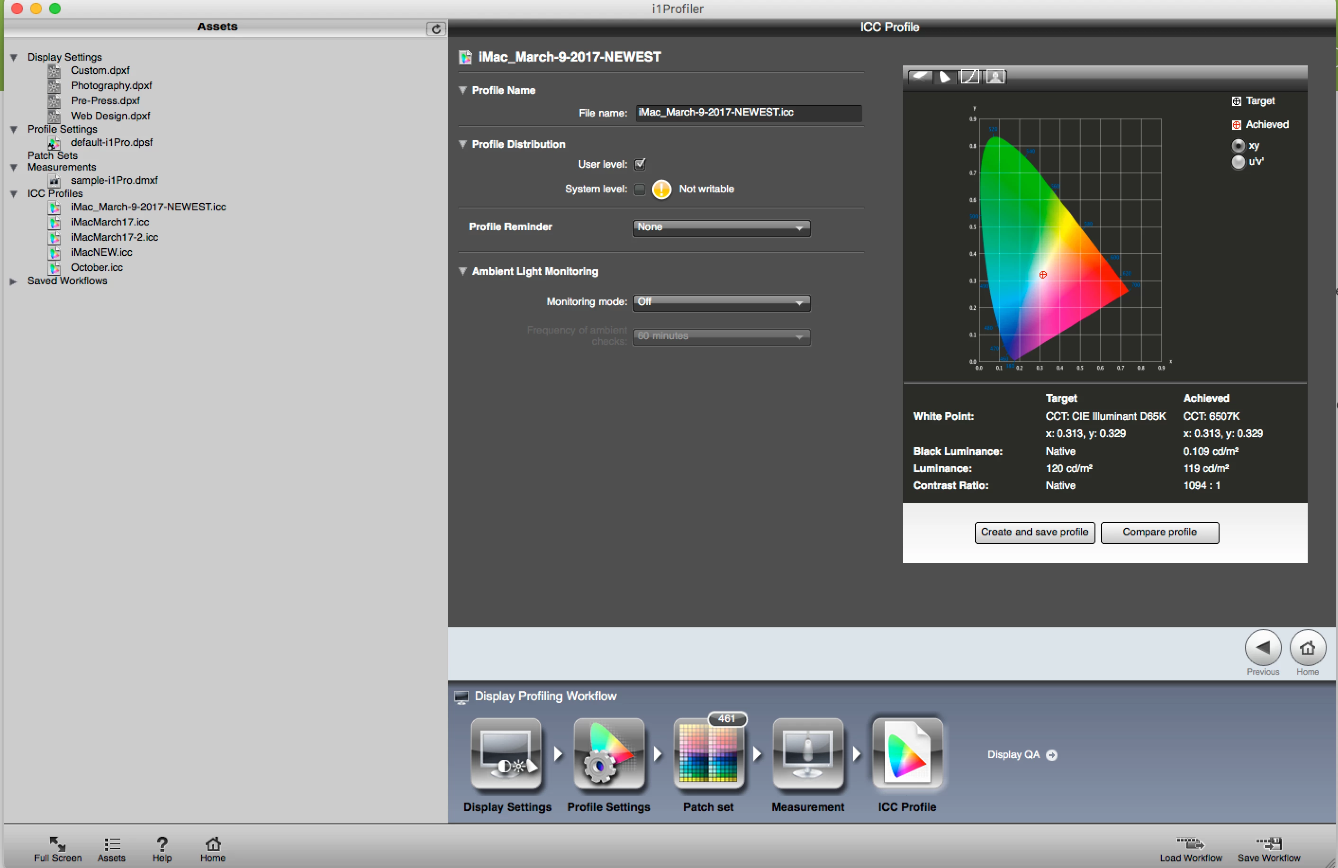The width and height of the screenshot is (1338, 868).
Task: Click the tone curve view tab icon
Action: [969, 76]
